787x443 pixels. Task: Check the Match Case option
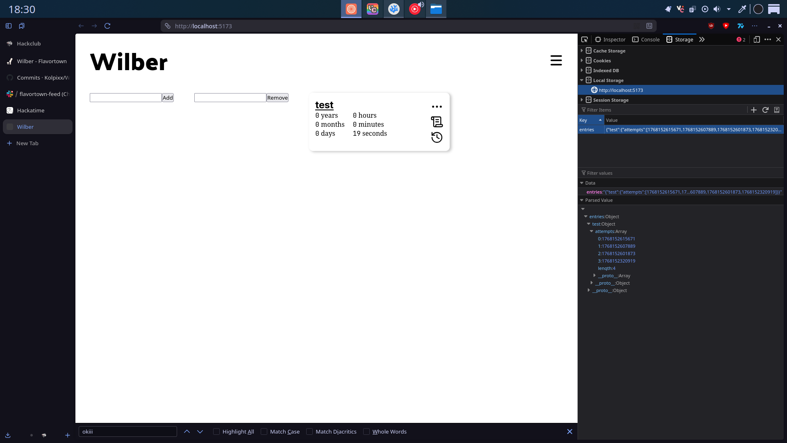tap(264, 432)
